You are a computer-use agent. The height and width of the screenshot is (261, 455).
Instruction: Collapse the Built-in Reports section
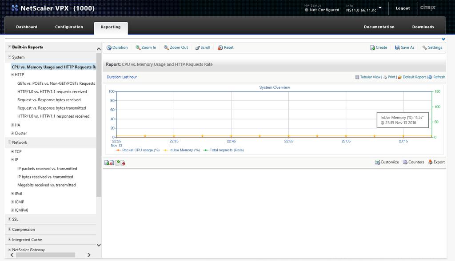pos(10,47)
